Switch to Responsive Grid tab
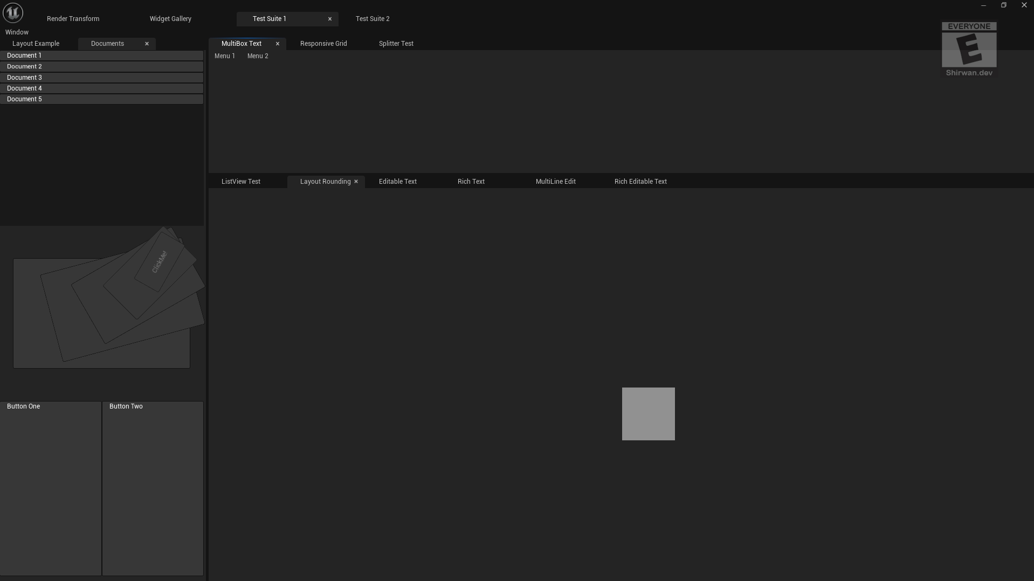This screenshot has height=581, width=1034. (323, 44)
